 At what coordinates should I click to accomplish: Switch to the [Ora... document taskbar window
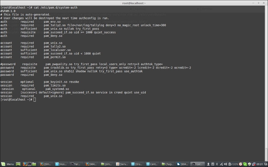(x=137, y=164)
